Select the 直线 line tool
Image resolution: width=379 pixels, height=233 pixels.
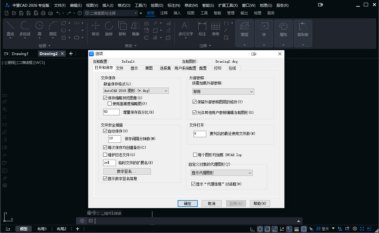click(10, 29)
